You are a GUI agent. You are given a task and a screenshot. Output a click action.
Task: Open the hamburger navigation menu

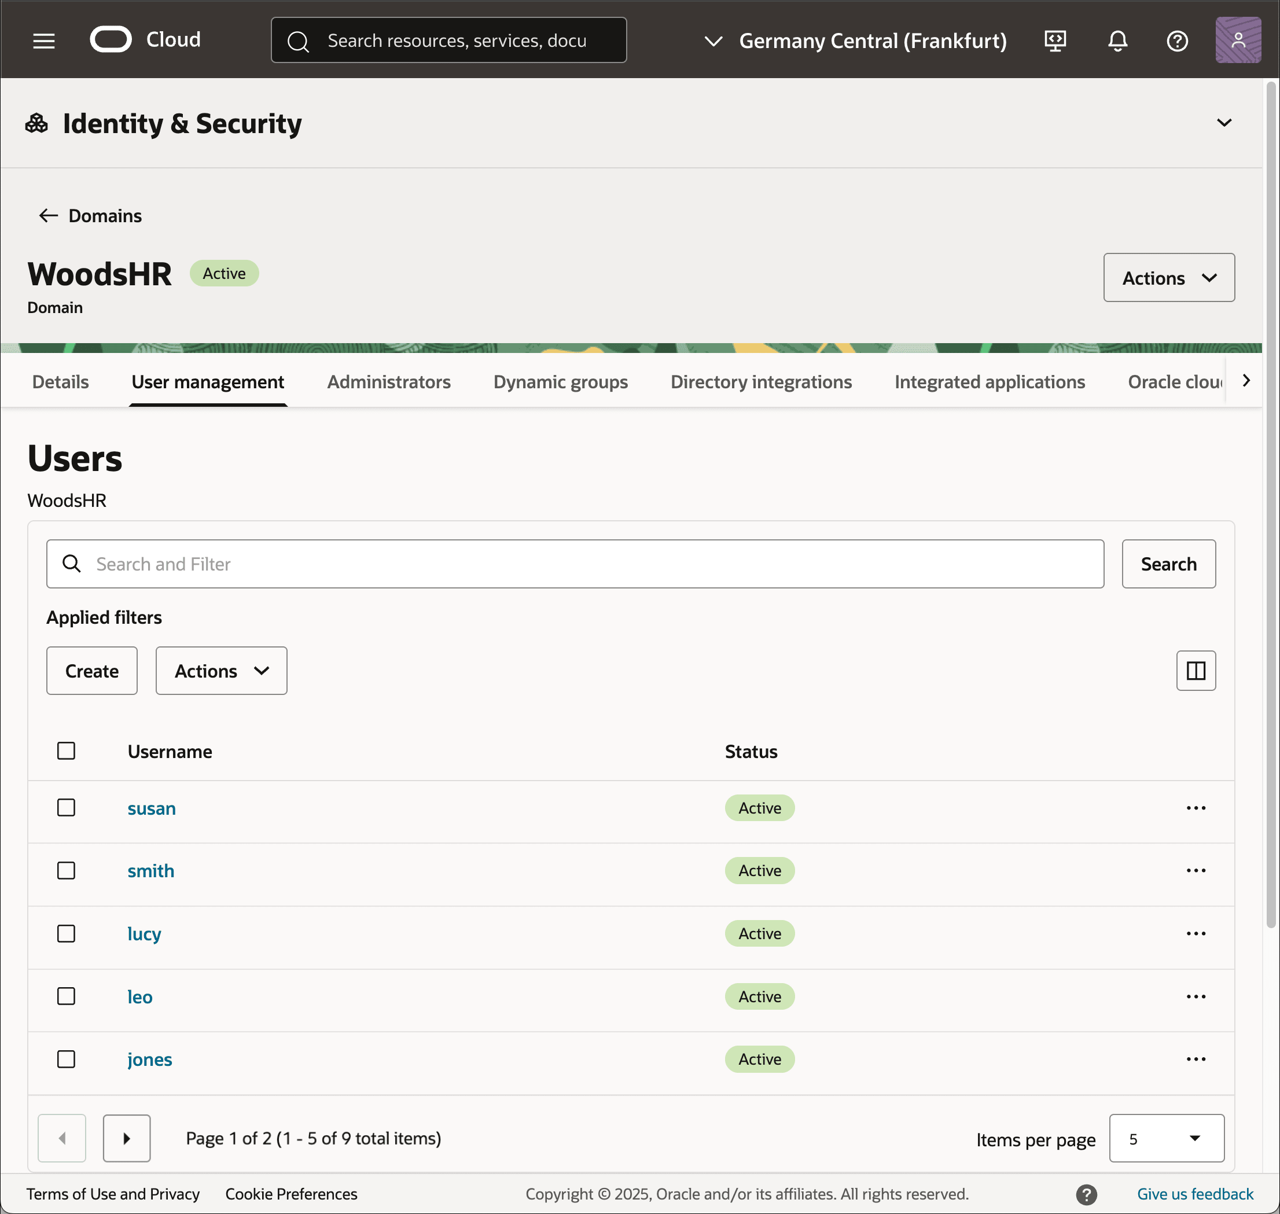tap(43, 41)
